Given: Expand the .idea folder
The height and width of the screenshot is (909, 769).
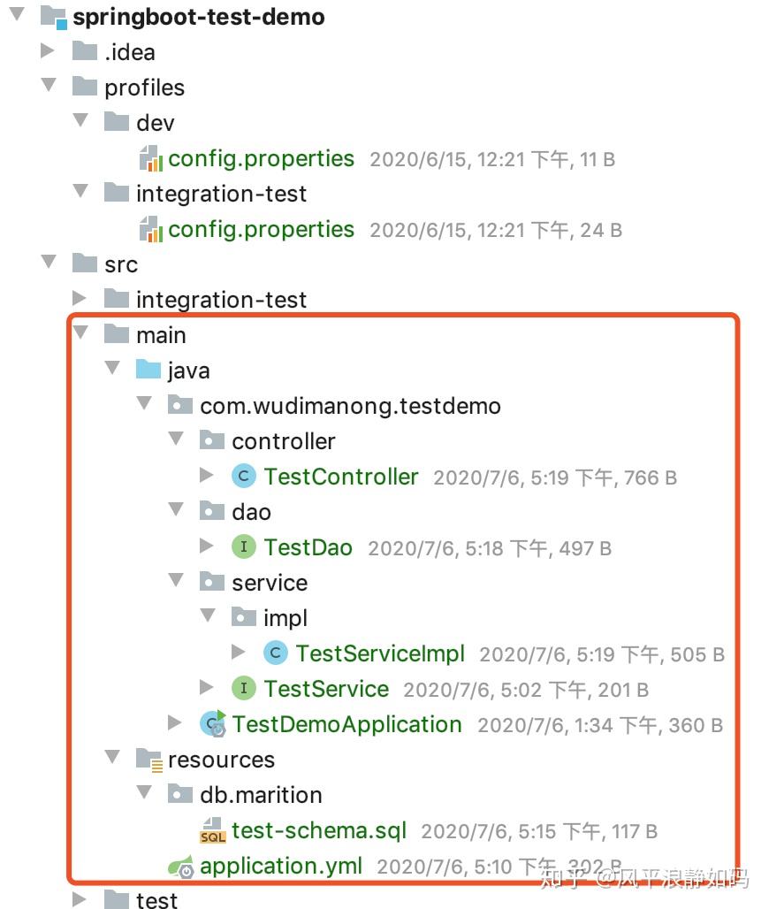Looking at the screenshot, I should 49,51.
